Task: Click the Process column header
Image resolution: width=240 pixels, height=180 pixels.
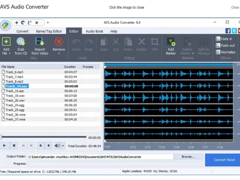Action: [88, 67]
